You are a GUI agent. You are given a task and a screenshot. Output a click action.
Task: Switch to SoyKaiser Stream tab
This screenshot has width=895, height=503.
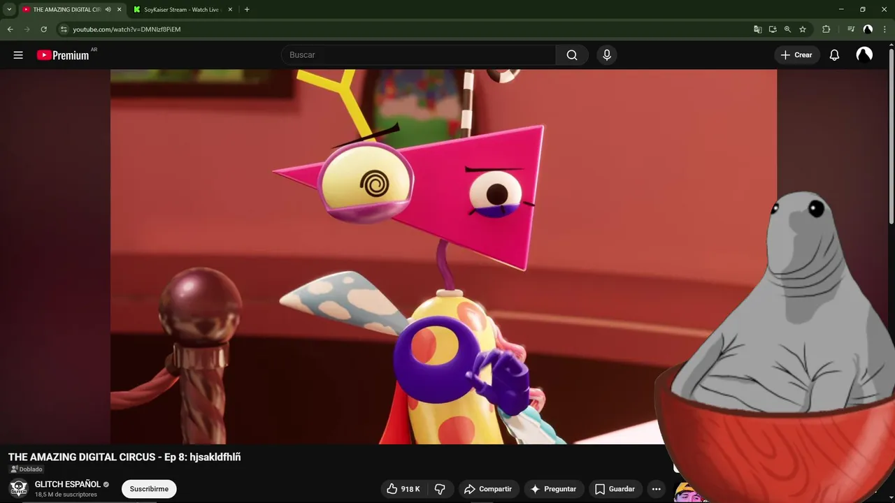coord(180,10)
